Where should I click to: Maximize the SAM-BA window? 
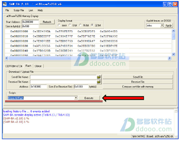click(170, 4)
